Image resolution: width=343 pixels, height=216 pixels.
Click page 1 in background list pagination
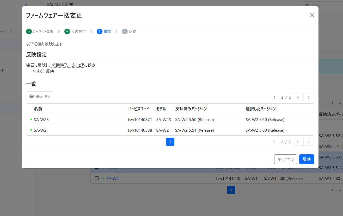(x=231, y=190)
